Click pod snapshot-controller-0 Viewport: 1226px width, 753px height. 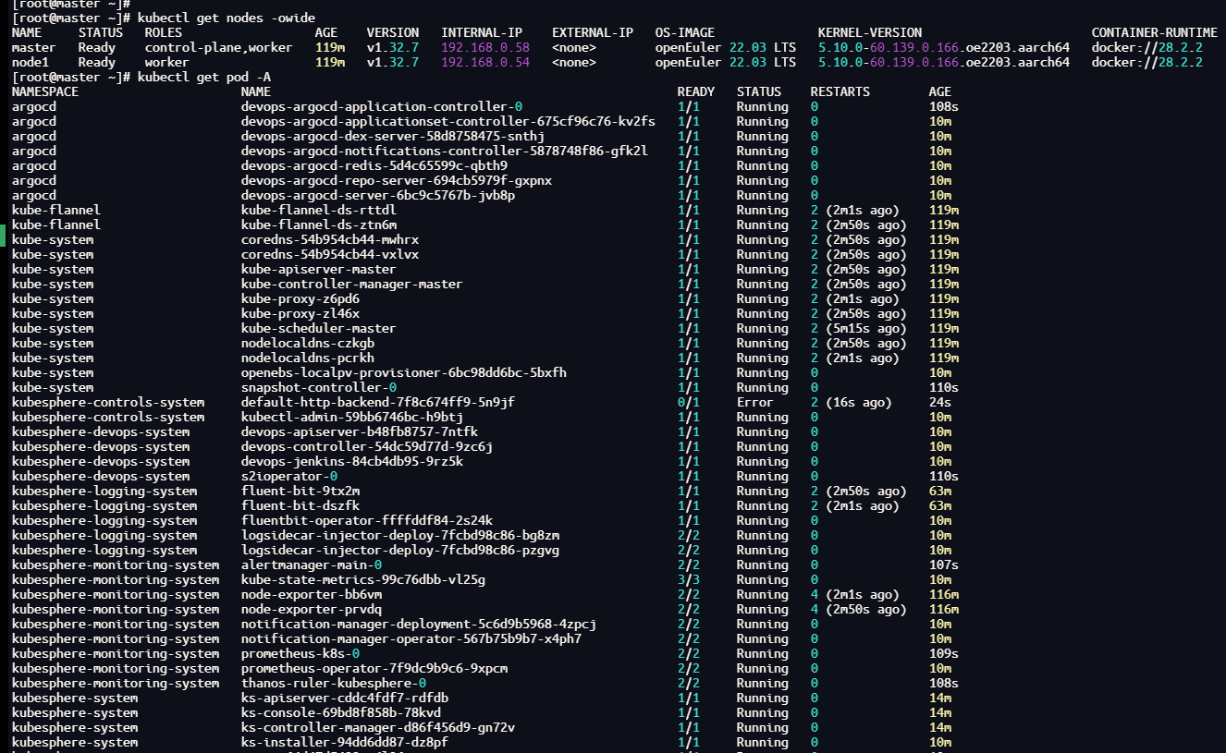click(319, 388)
